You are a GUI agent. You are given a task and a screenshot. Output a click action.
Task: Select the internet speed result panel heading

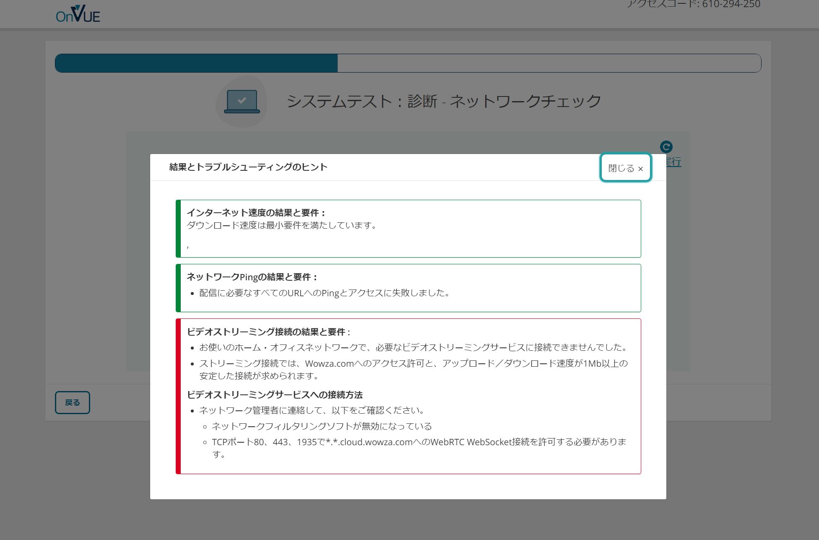(256, 213)
